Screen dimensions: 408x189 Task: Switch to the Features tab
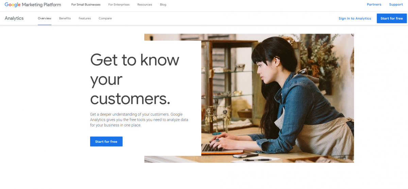pyautogui.click(x=85, y=18)
